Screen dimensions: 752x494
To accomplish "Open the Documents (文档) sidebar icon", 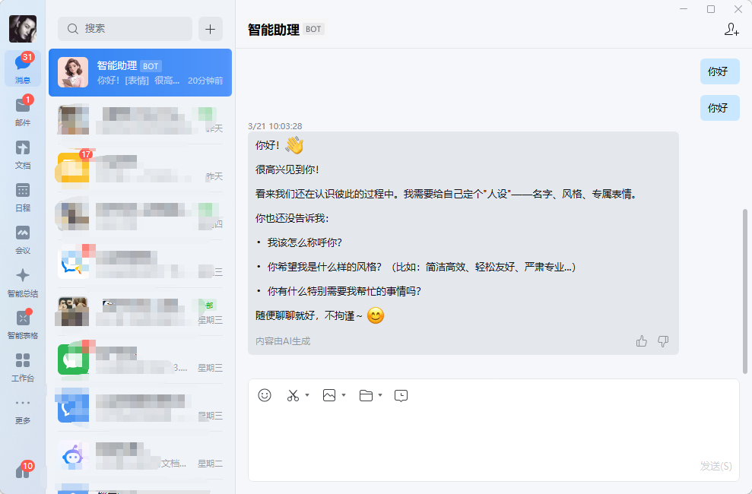I will point(23,154).
